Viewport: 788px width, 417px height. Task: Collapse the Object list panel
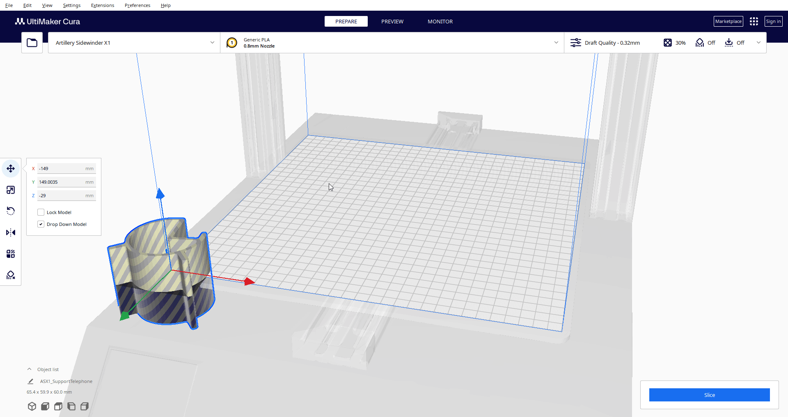click(30, 369)
